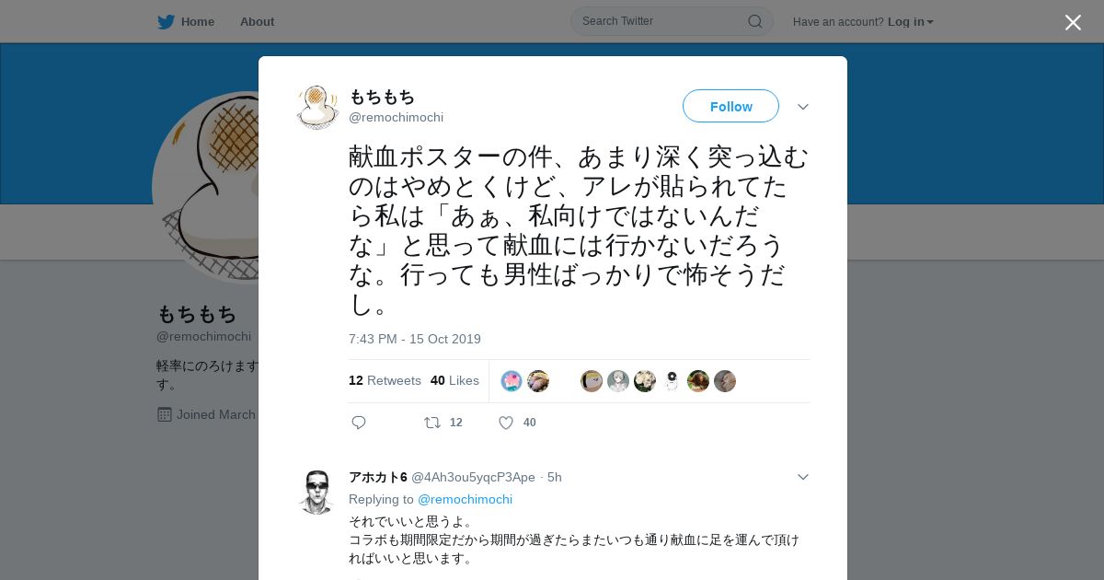Open the About menu item
Screen dimensions: 1104x580
pos(257,22)
